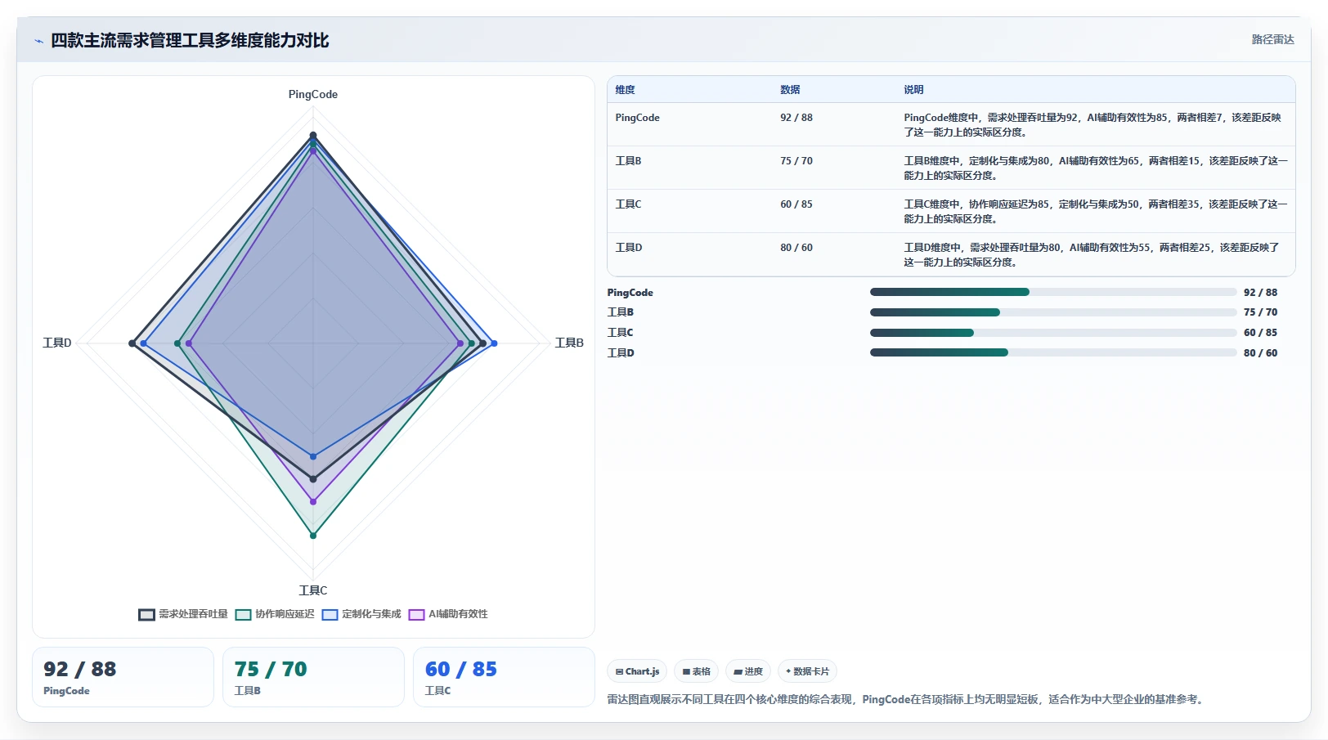Click the 路径雷达 label in the header
1328x740 pixels.
point(1272,39)
